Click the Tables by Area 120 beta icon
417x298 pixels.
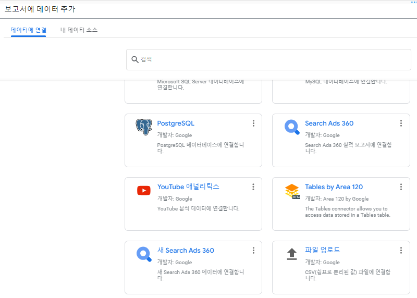[x=292, y=191]
